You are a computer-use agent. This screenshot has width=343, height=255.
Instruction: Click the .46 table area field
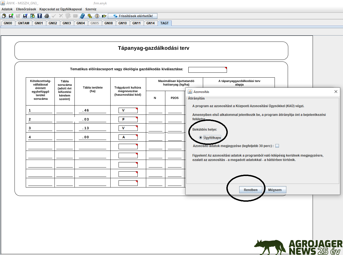(92, 110)
